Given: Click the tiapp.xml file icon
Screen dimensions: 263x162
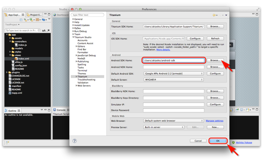Looking at the screenshot, I should point(10,93).
